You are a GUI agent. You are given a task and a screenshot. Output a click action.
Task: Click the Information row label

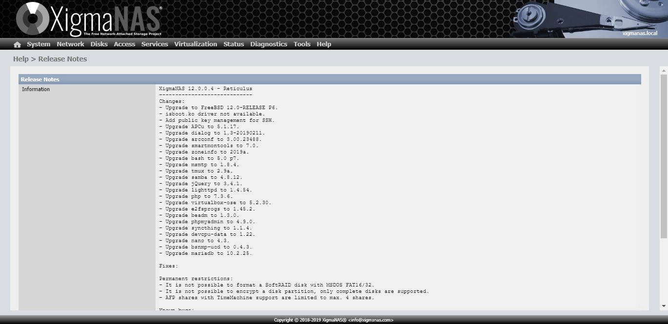[36, 89]
